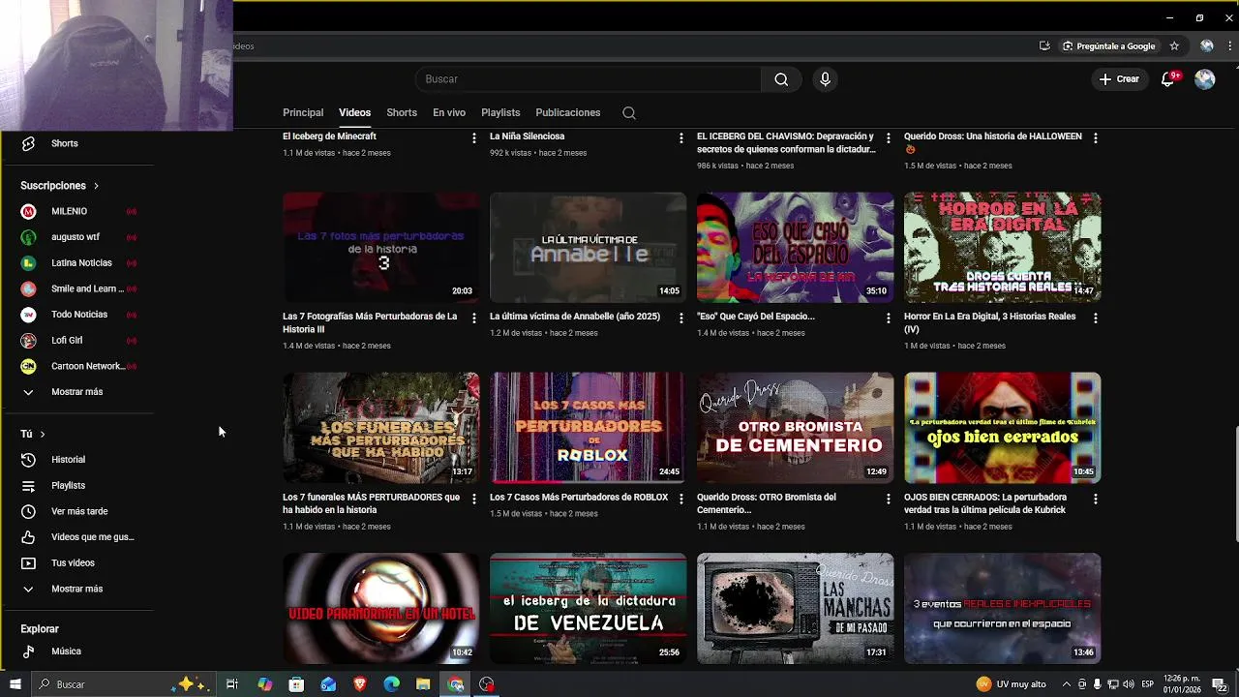
Task: Open File Explorer from the taskbar
Action: (423, 684)
